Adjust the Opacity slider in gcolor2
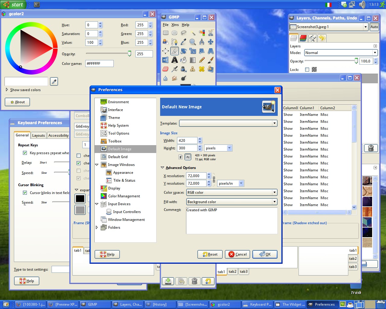This screenshot has width=386, height=309. click(x=129, y=54)
